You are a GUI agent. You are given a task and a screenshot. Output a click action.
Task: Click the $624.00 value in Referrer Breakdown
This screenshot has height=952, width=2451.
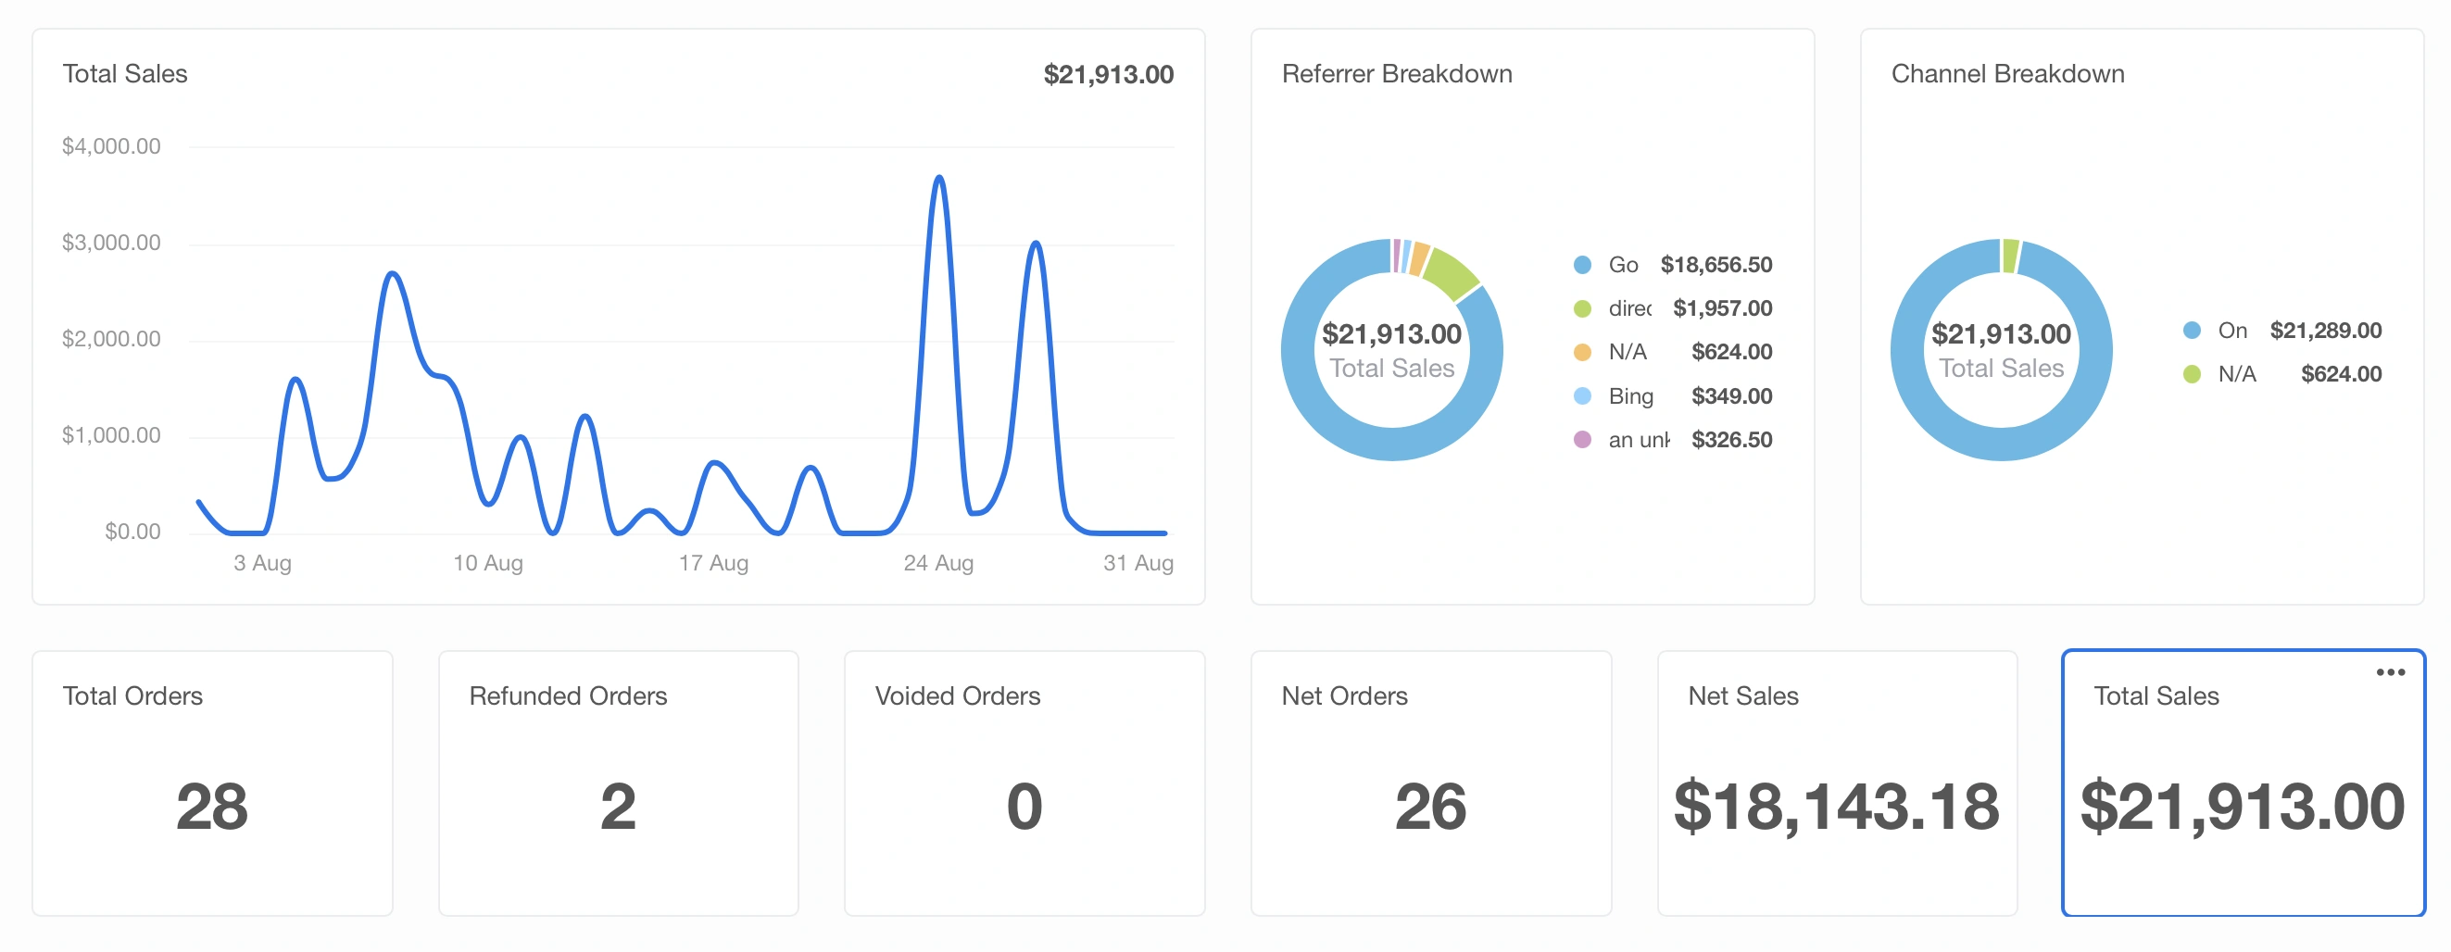(1731, 352)
